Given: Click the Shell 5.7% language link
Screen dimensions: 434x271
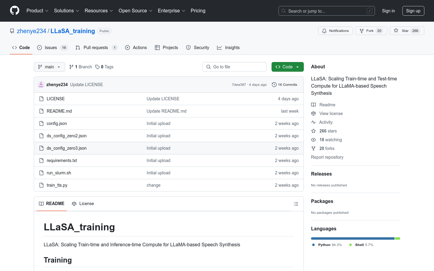Looking at the screenshot, I should [361, 245].
